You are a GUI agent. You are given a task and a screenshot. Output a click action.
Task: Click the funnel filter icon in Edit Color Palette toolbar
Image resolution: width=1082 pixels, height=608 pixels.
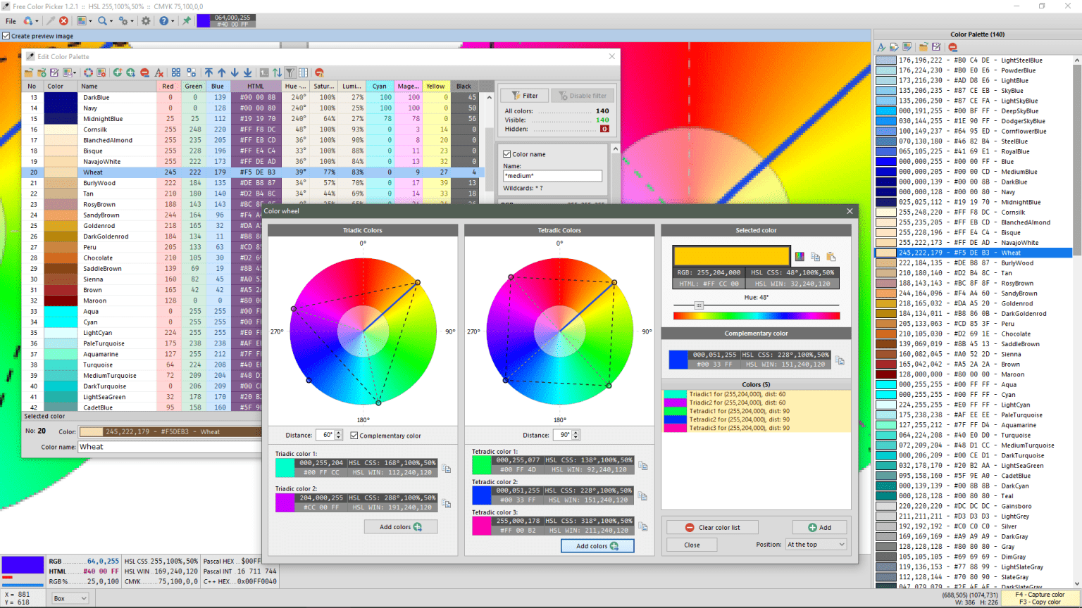click(x=290, y=72)
